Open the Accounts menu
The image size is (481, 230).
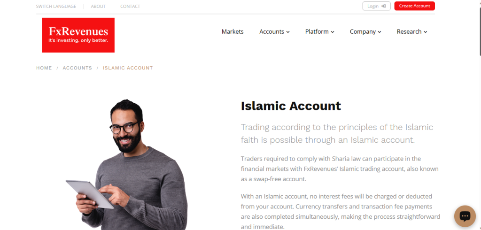pyautogui.click(x=274, y=31)
